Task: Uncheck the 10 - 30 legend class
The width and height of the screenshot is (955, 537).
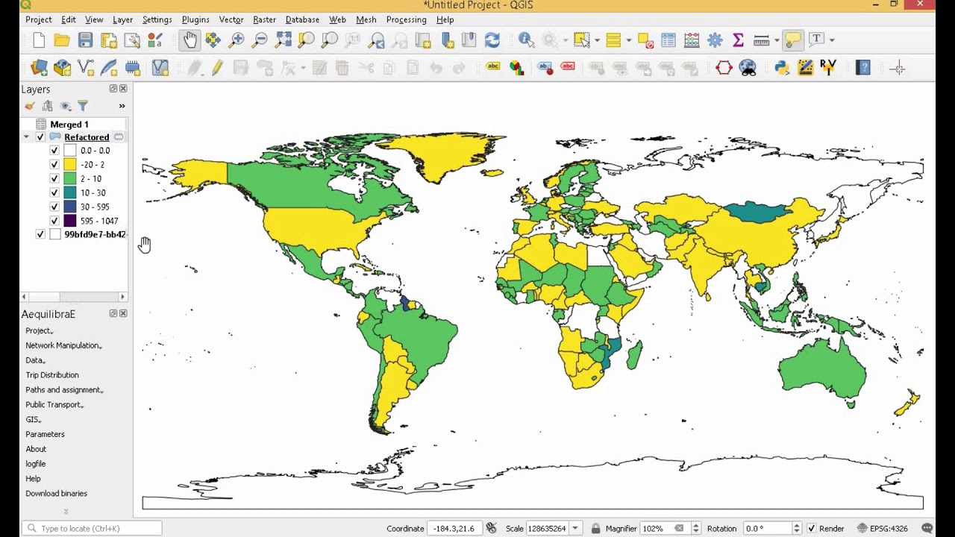Action: 54,192
